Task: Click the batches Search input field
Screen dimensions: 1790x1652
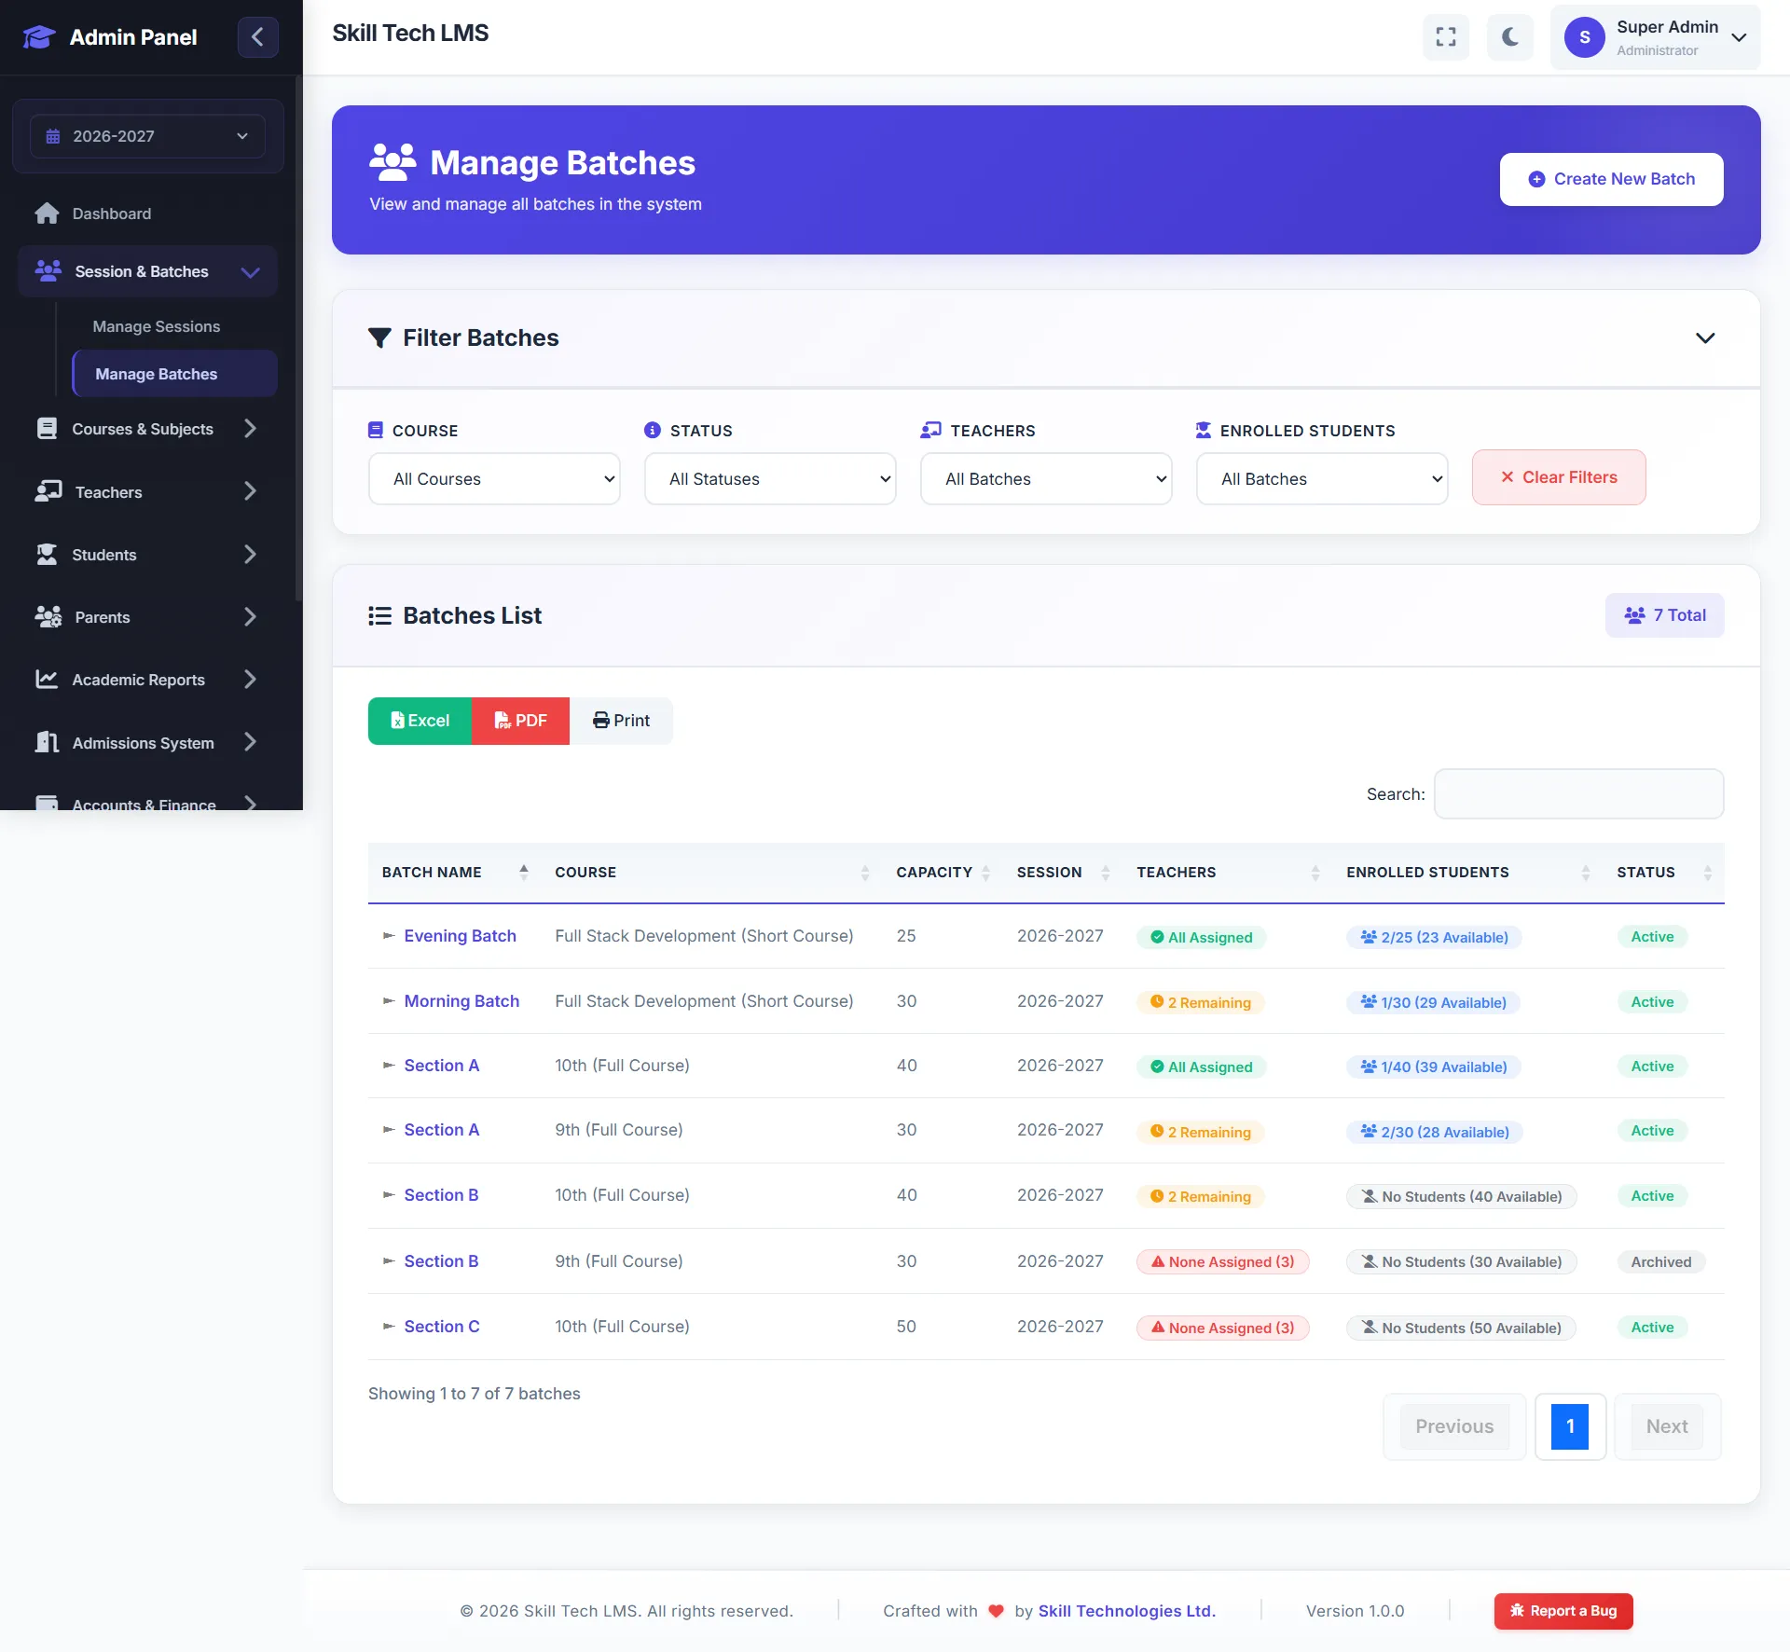Action: tap(1577, 794)
